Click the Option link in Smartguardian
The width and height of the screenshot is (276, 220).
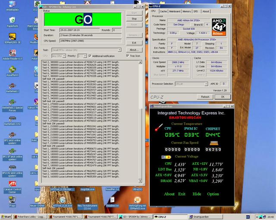point(213,194)
